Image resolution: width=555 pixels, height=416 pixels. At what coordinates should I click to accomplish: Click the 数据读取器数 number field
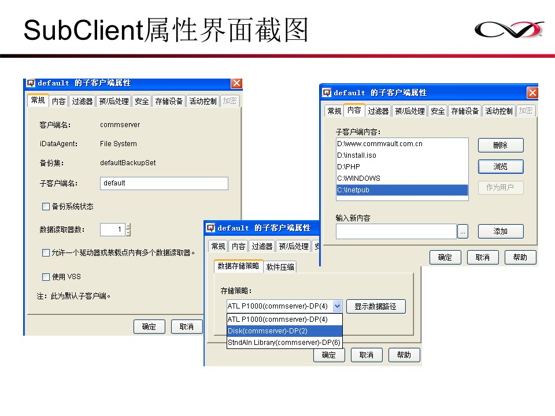pos(113,229)
